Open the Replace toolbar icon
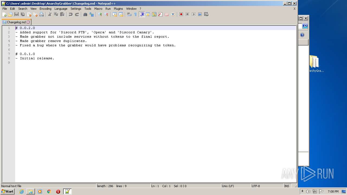 pyautogui.click(x=92, y=14)
